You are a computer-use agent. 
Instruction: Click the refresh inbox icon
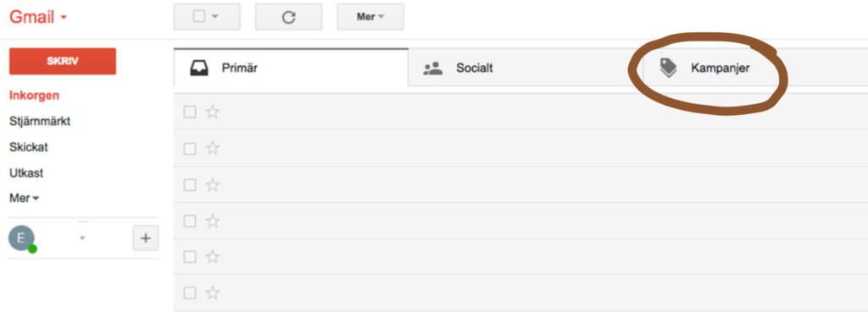tap(288, 17)
